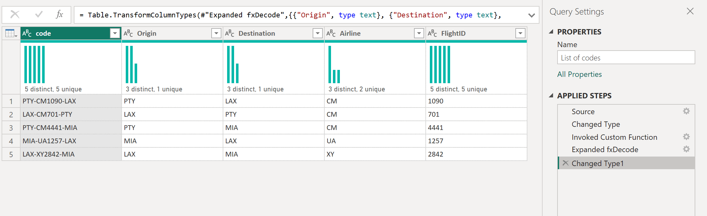Select the Destination column header

257,33
